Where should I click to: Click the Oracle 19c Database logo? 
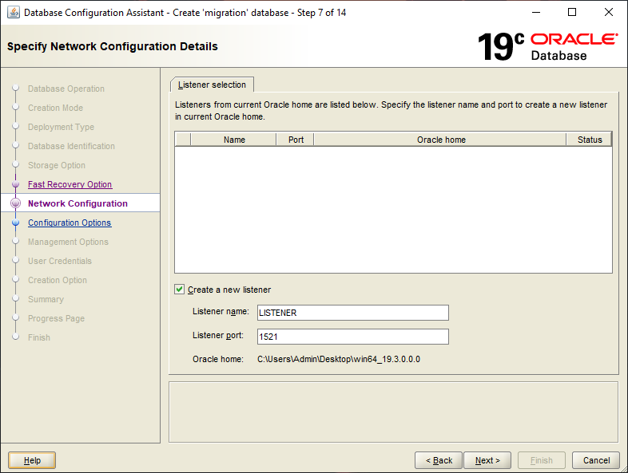click(x=547, y=46)
